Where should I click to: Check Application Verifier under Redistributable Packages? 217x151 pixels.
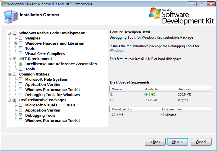point(20,110)
